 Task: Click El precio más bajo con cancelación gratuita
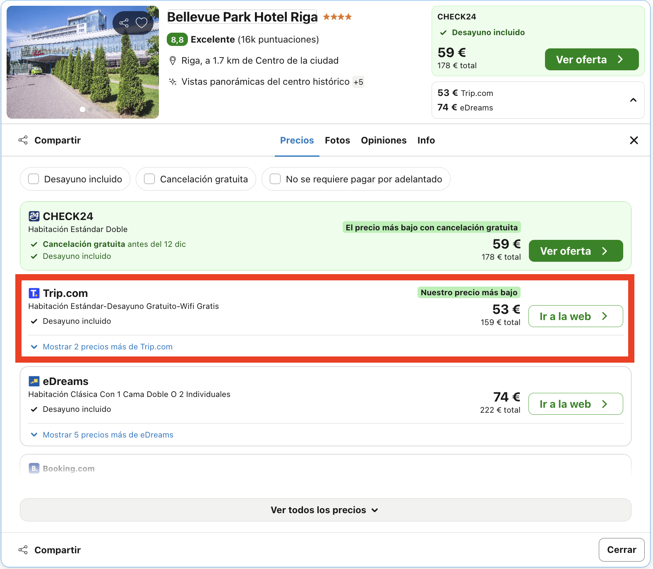[x=432, y=227]
